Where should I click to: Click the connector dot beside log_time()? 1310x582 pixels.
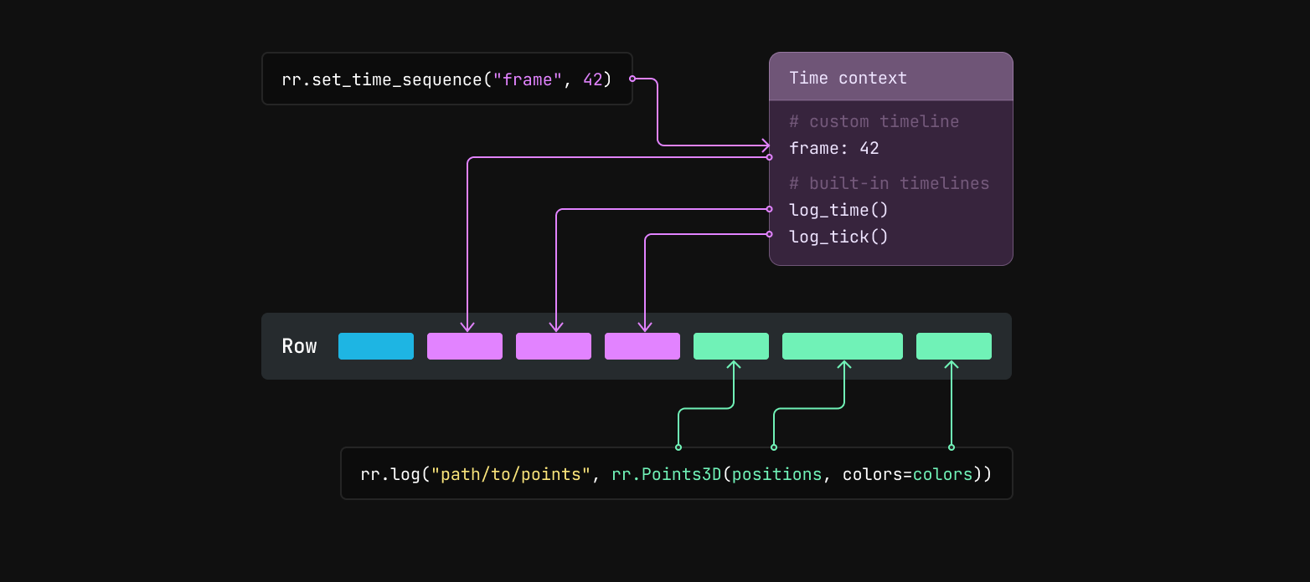tap(769, 209)
